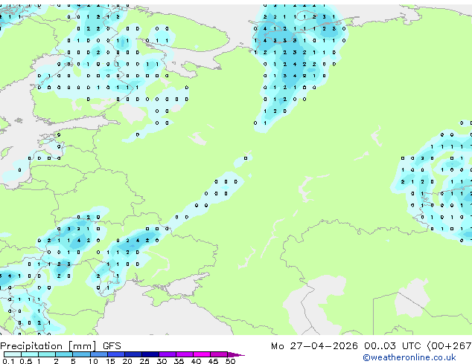Click the 35–40 mm violet legend swatch

(x=184, y=354)
